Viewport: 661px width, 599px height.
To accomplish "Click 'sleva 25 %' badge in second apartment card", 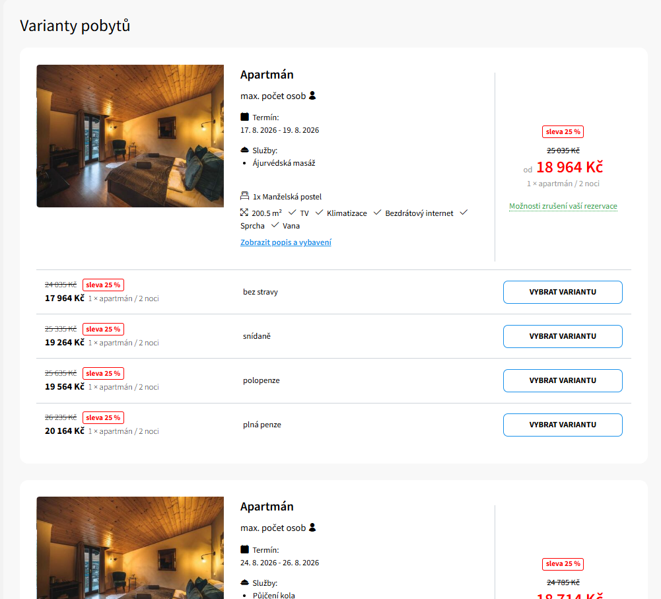I will click(x=563, y=564).
